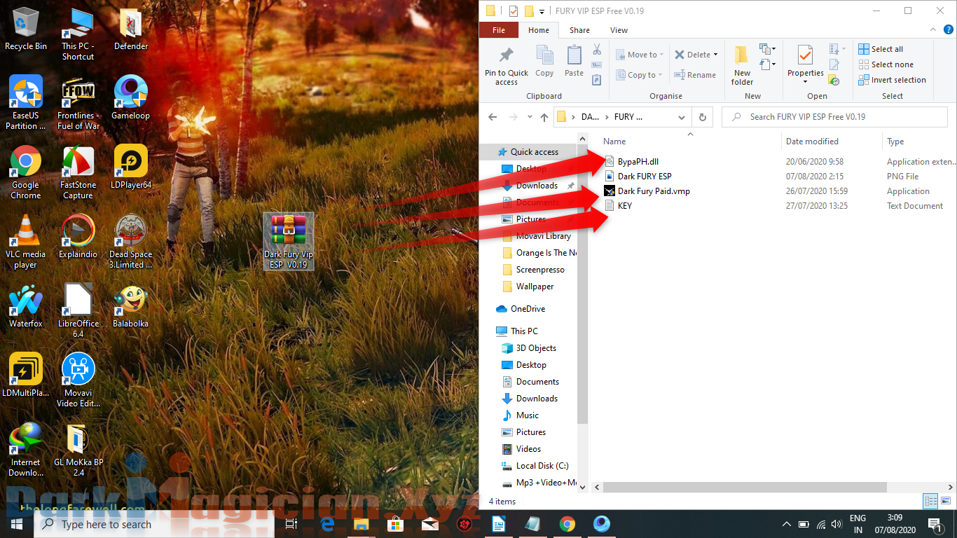Click Select all button

pyautogui.click(x=881, y=49)
